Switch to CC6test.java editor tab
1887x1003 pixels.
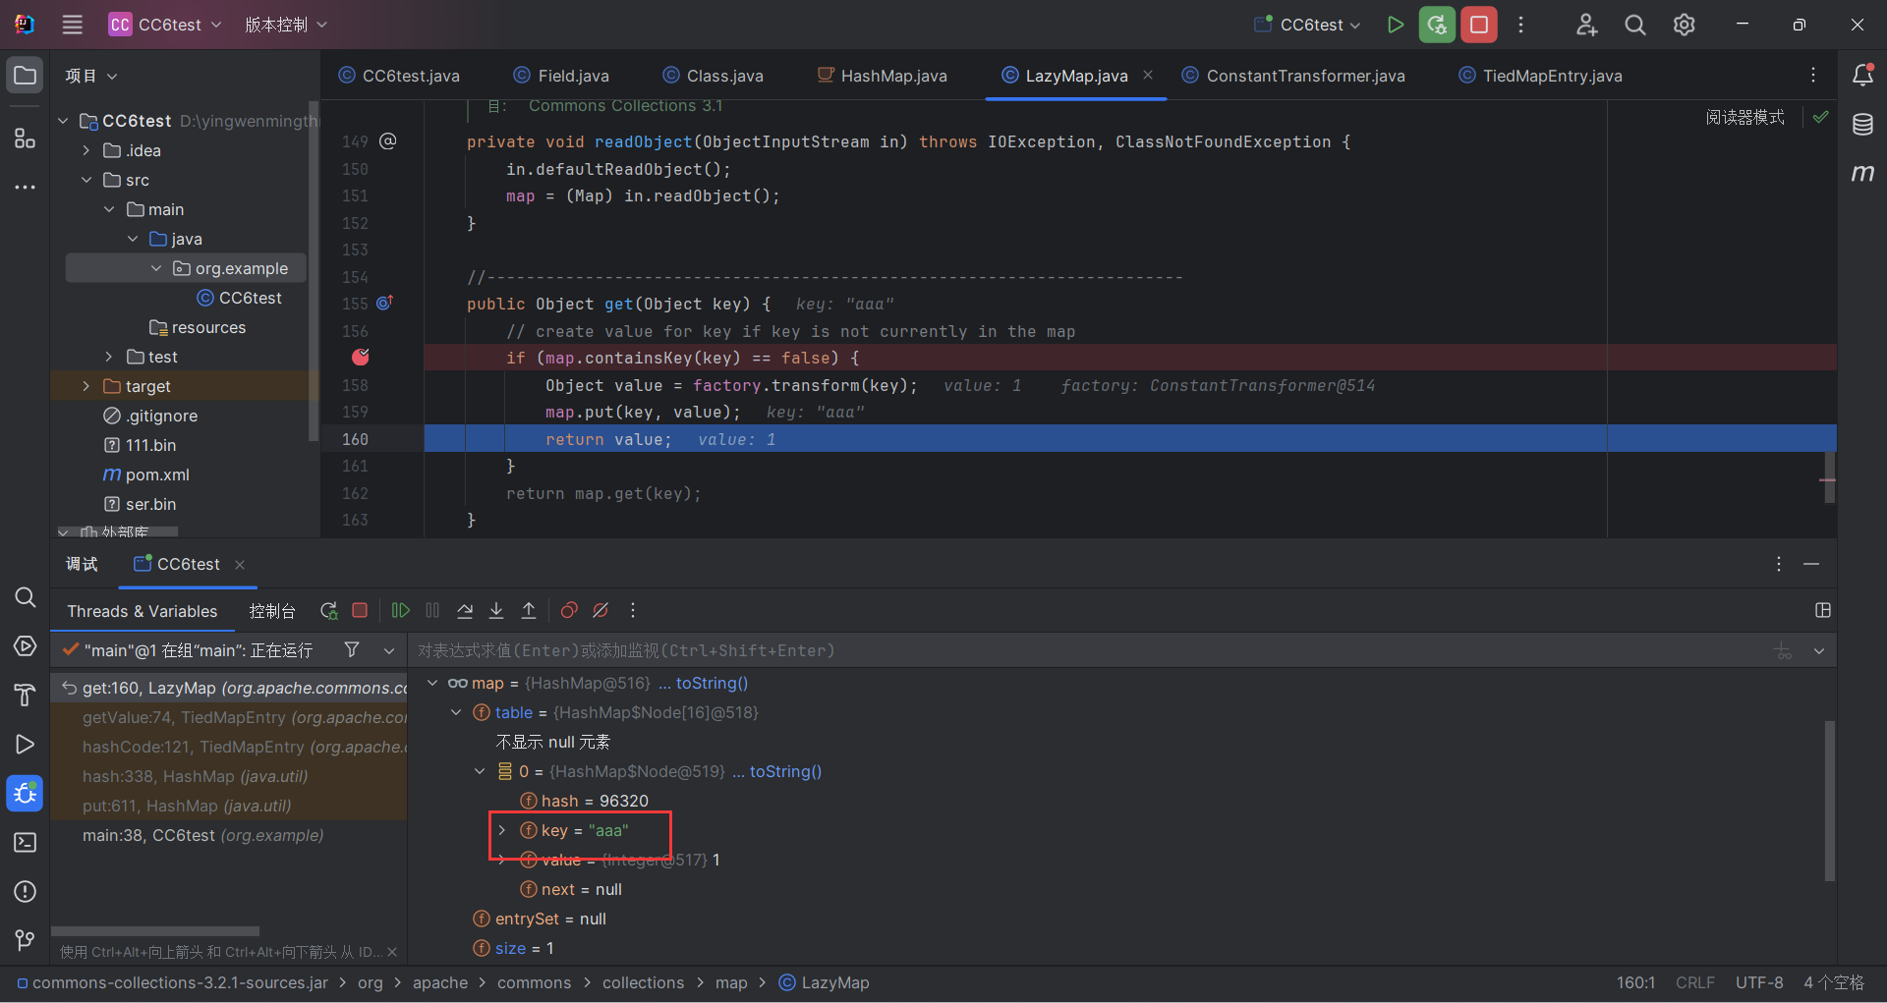click(399, 76)
